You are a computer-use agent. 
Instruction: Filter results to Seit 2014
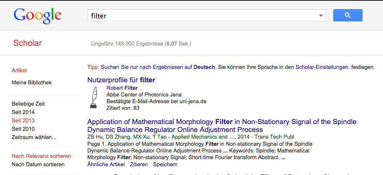pos(23,112)
